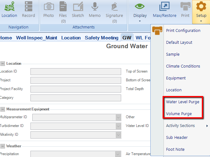
Task: Click the Navigation group label
Action: [19, 27]
